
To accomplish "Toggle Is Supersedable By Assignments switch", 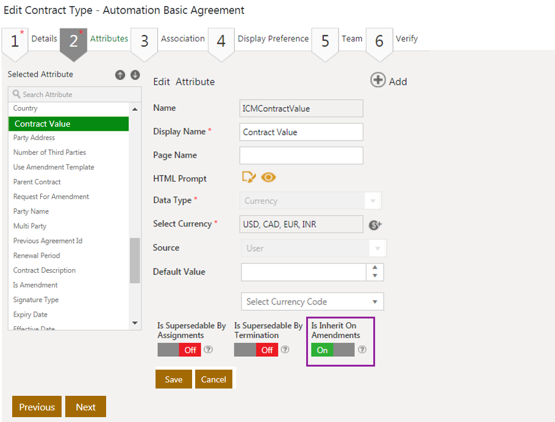I will [x=179, y=350].
